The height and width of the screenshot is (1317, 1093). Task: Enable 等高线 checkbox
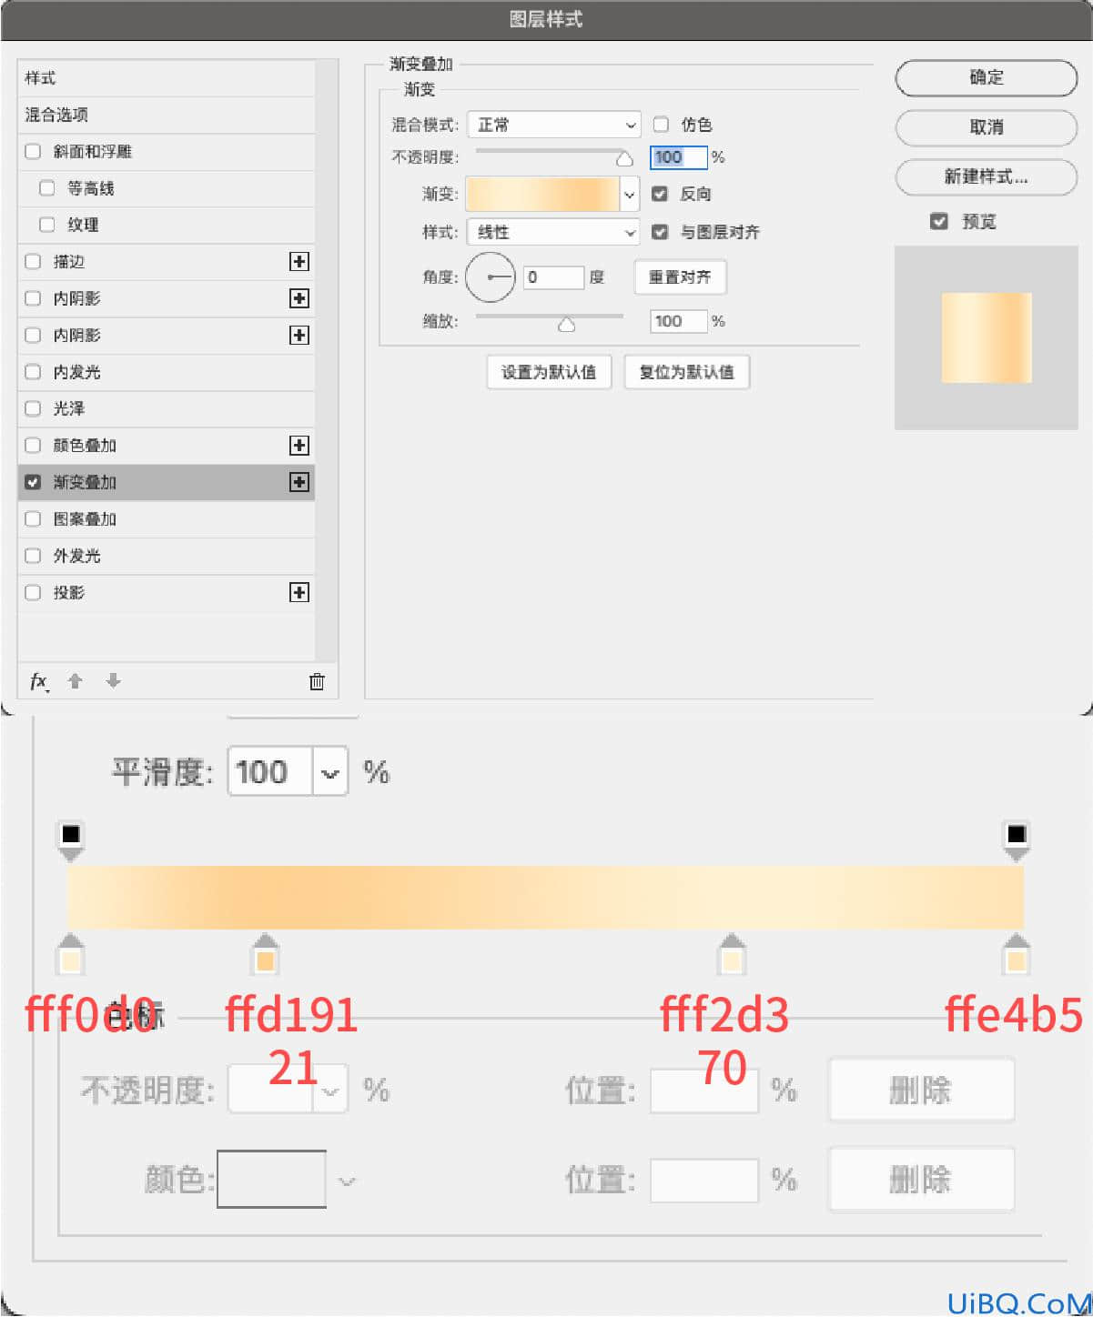[47, 188]
